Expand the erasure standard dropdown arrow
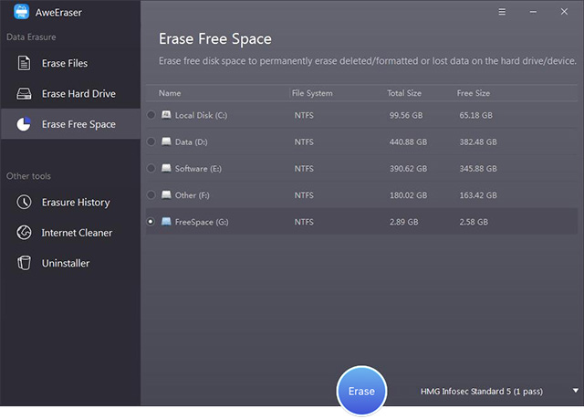This screenshot has height=419, width=584. (576, 391)
